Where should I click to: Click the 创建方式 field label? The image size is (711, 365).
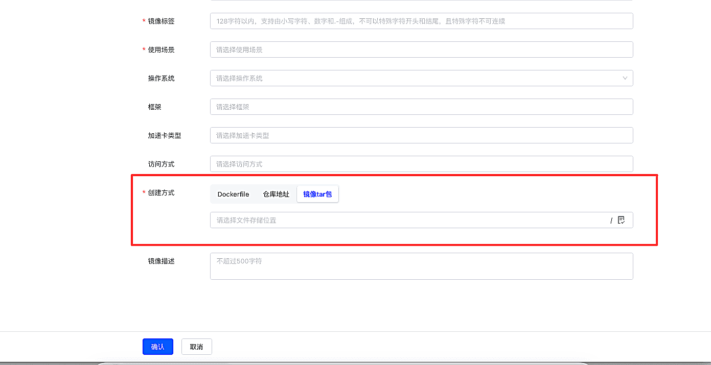(161, 193)
